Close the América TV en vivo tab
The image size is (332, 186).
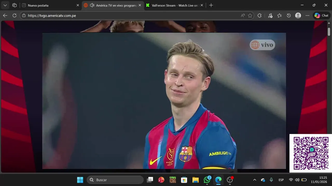coord(140,5)
